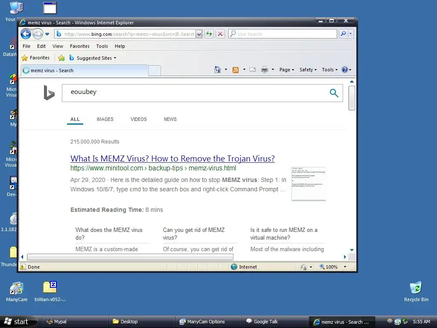Click the Read Mail icon

point(253,70)
